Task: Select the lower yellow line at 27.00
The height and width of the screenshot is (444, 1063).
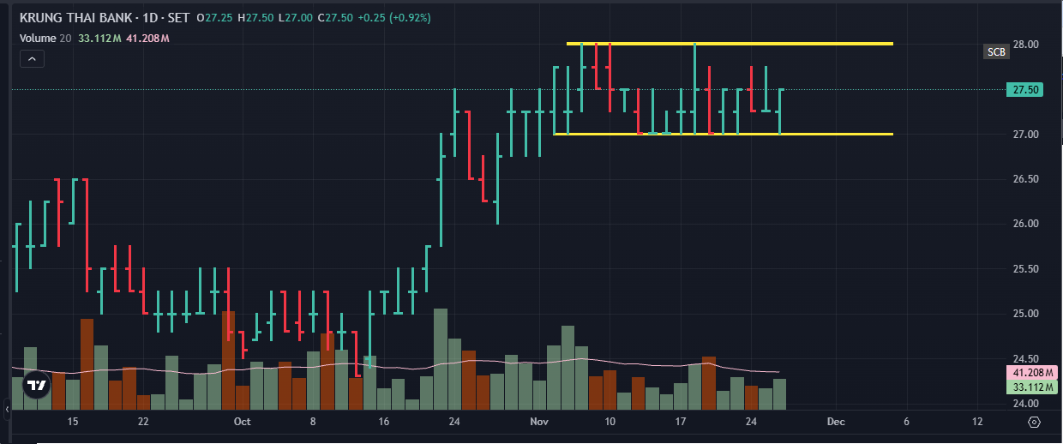Action: point(723,134)
